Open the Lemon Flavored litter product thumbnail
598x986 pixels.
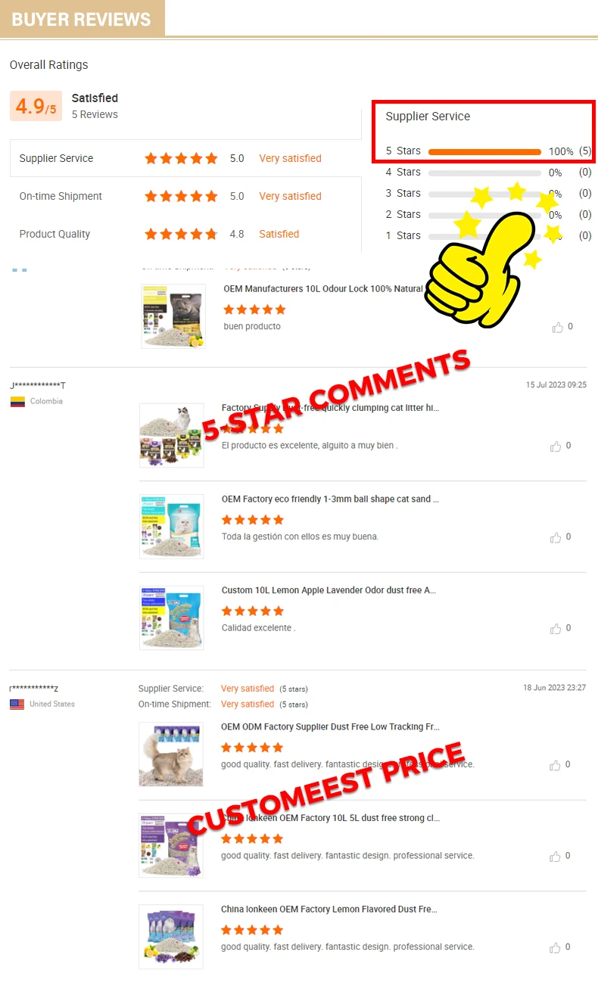point(171,937)
